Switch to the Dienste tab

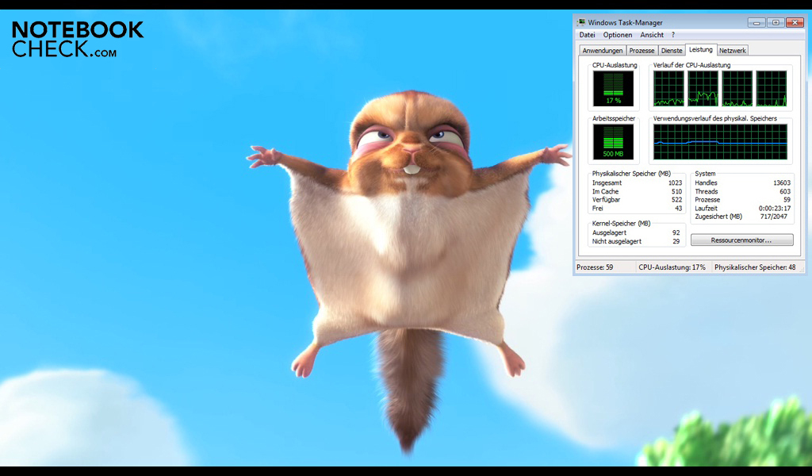click(x=672, y=51)
